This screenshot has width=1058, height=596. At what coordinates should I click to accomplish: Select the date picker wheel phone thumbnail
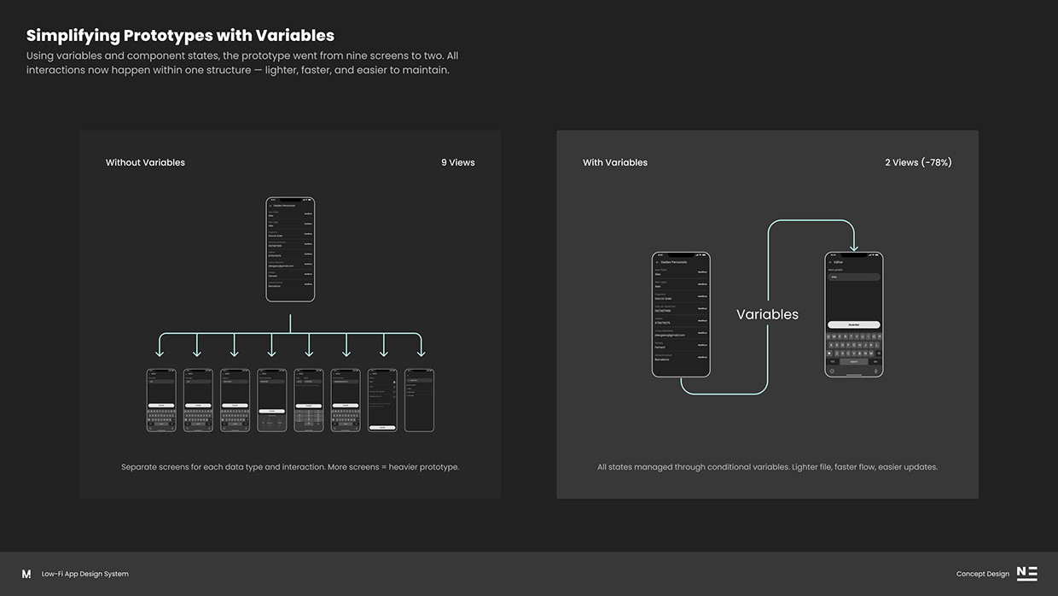pos(272,400)
